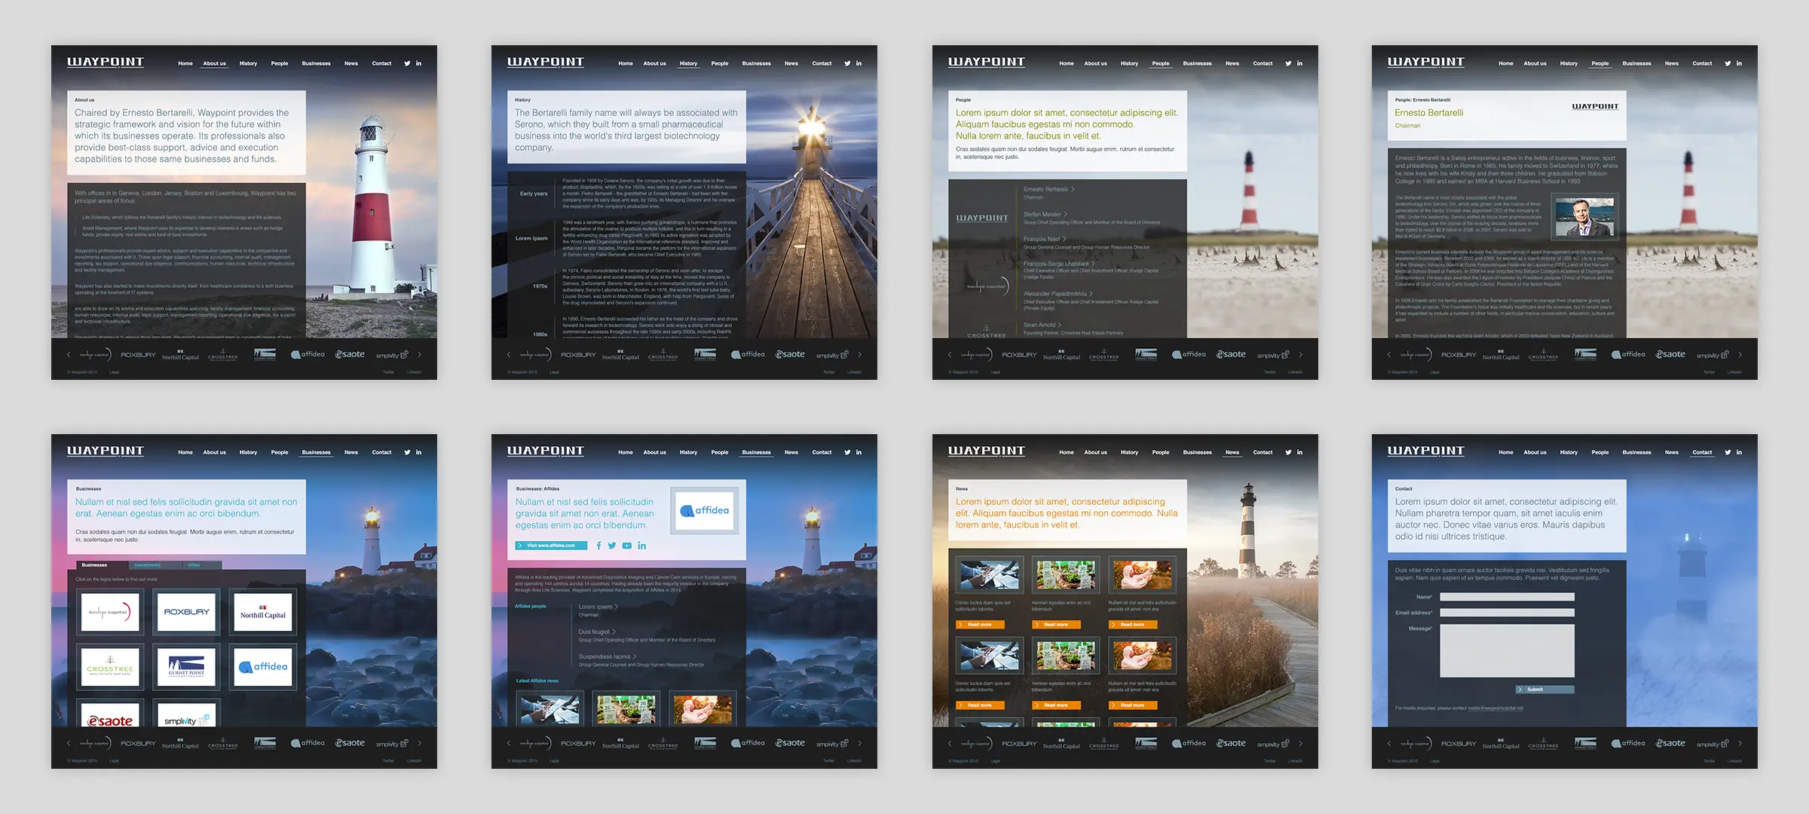Click the Message text area on Contact form
Viewport: 1809px width, 814px height.
[x=1507, y=650]
